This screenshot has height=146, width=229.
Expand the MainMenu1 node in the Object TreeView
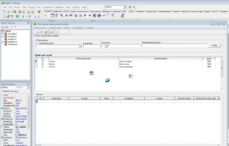[x=2, y=42]
